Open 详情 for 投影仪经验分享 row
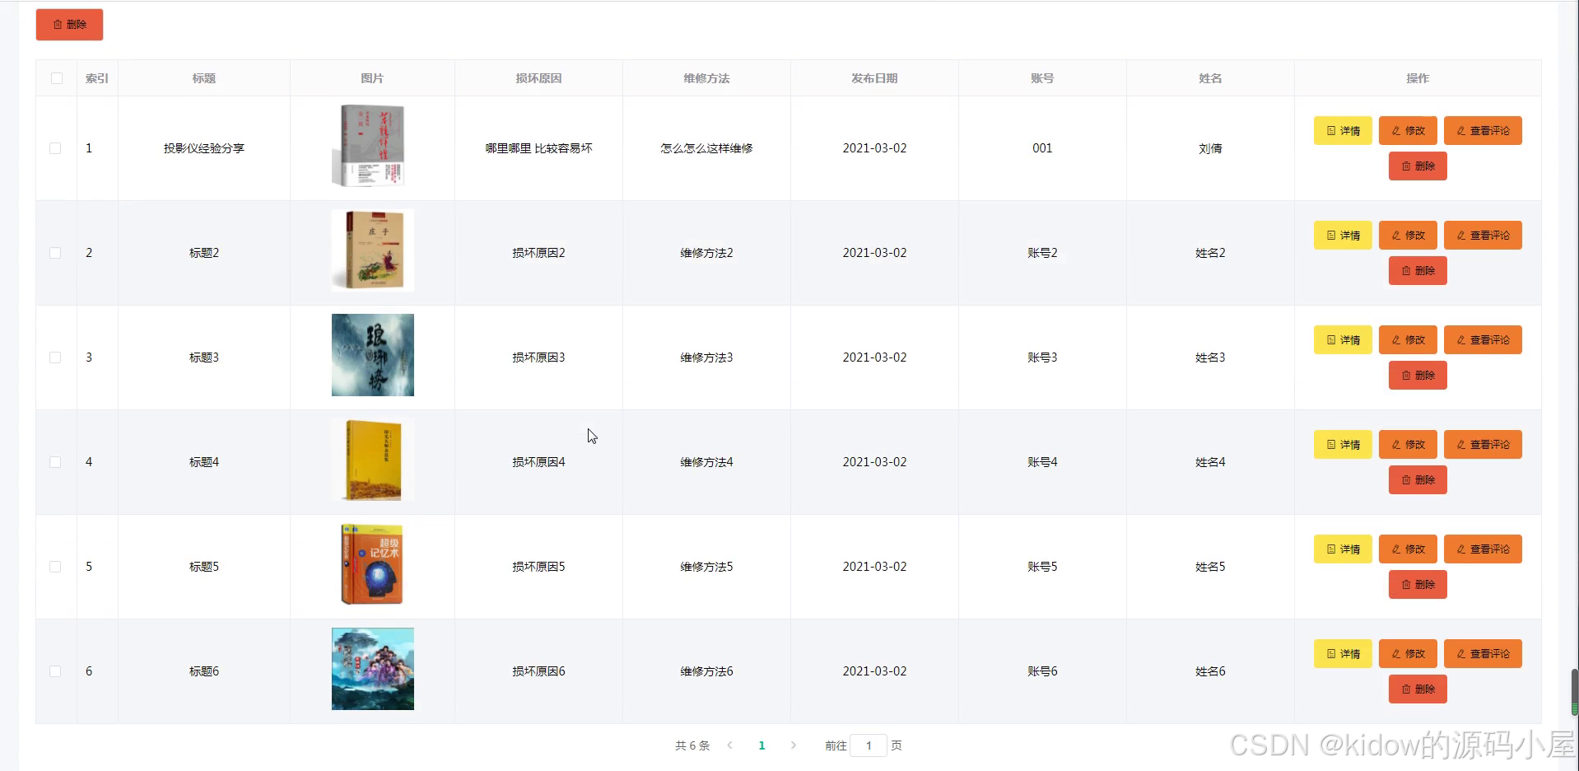The image size is (1579, 771). (x=1343, y=130)
